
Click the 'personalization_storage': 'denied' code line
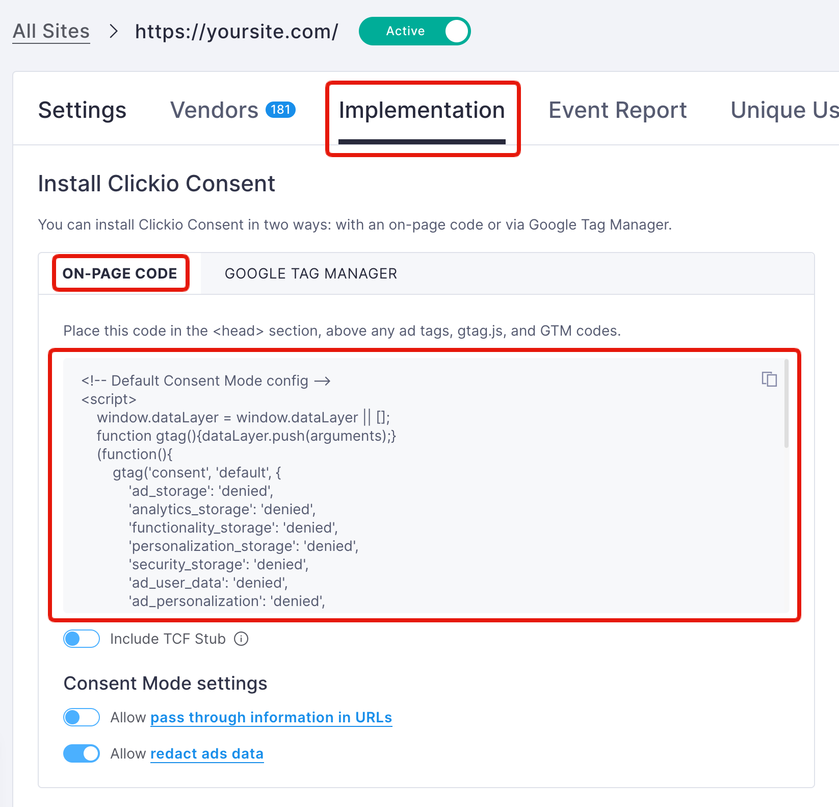(244, 546)
